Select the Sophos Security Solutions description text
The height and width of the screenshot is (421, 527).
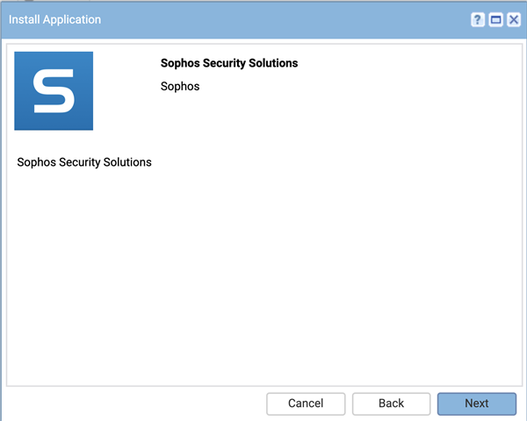pos(84,162)
